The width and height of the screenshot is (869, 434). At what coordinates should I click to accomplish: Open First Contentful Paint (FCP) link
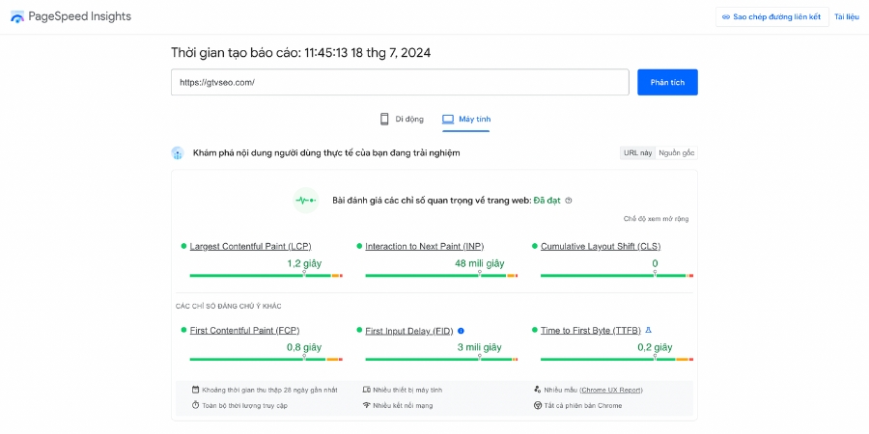click(244, 331)
